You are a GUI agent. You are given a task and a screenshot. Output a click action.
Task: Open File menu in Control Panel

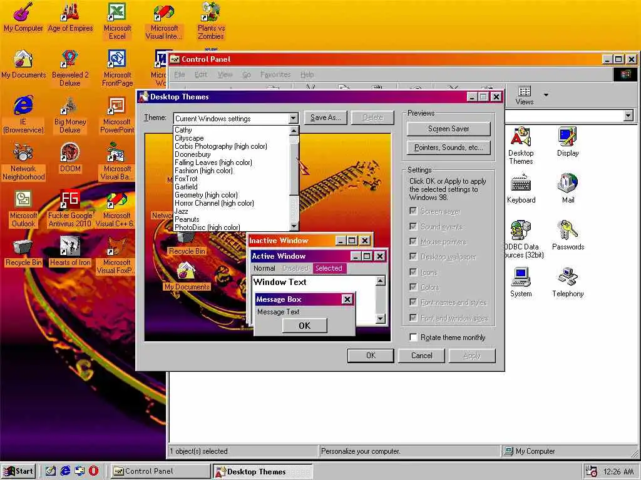[x=180, y=74]
